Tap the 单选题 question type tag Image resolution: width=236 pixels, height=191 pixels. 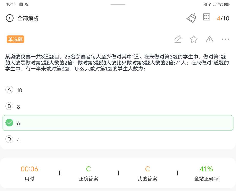click(15, 39)
